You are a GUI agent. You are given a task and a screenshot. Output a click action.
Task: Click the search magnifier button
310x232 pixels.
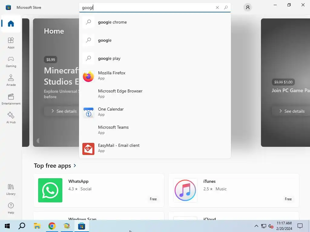pyautogui.click(x=226, y=8)
